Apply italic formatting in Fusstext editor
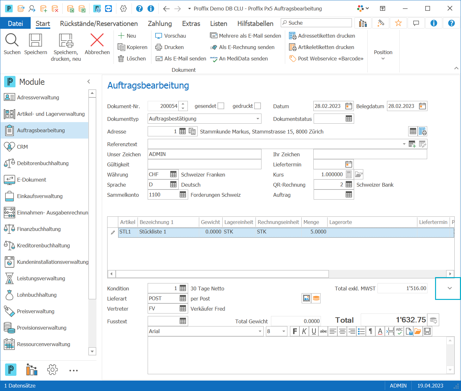Image resolution: width=461 pixels, height=391 pixels. pos(304,331)
